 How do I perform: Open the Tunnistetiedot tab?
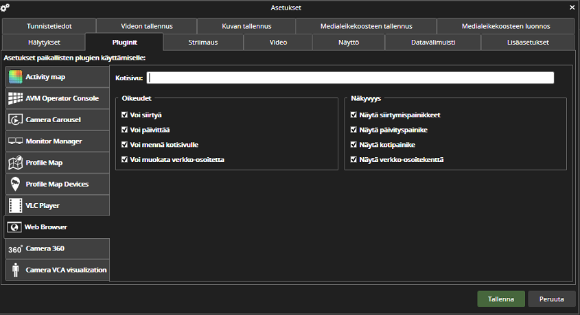click(x=49, y=26)
